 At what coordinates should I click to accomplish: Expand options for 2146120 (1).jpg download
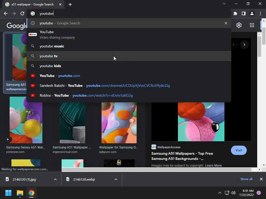(55, 179)
